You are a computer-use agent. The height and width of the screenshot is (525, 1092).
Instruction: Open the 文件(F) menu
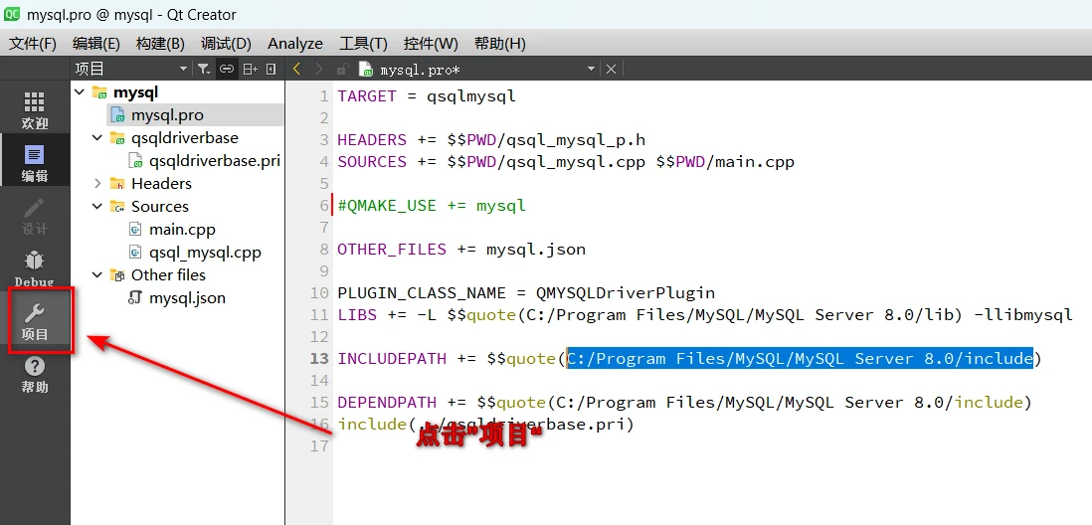[32, 43]
